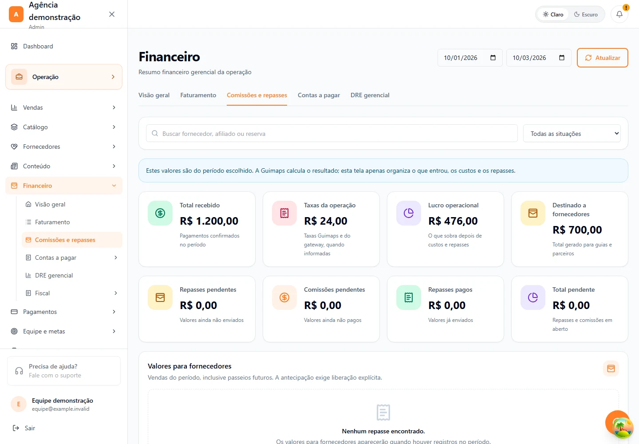Click the Repasses pagos receipt icon
This screenshot has width=639, height=444.
tap(409, 297)
